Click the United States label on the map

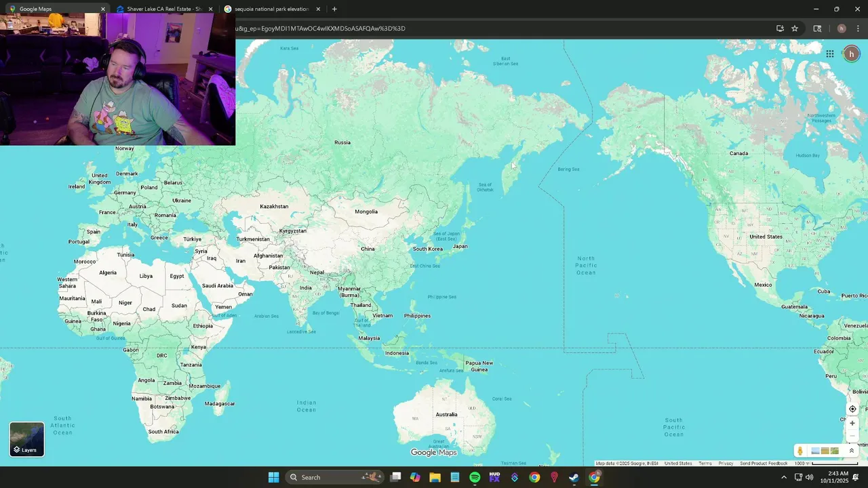point(766,237)
